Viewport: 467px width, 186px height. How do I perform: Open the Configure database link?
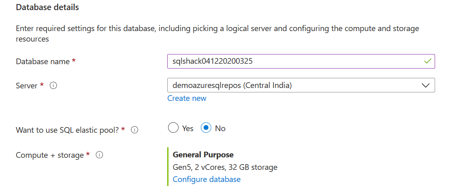point(206,179)
